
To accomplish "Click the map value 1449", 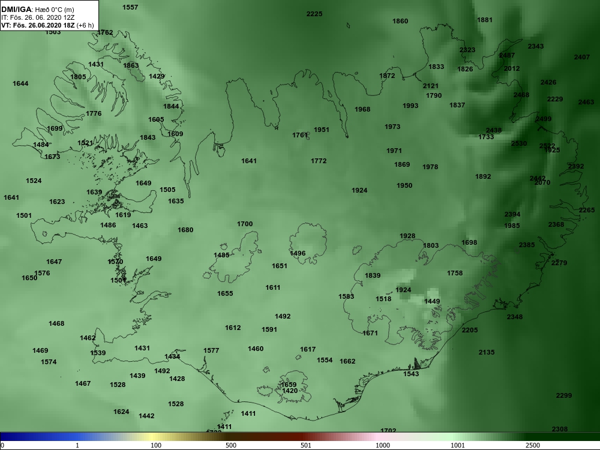I will point(432,302).
